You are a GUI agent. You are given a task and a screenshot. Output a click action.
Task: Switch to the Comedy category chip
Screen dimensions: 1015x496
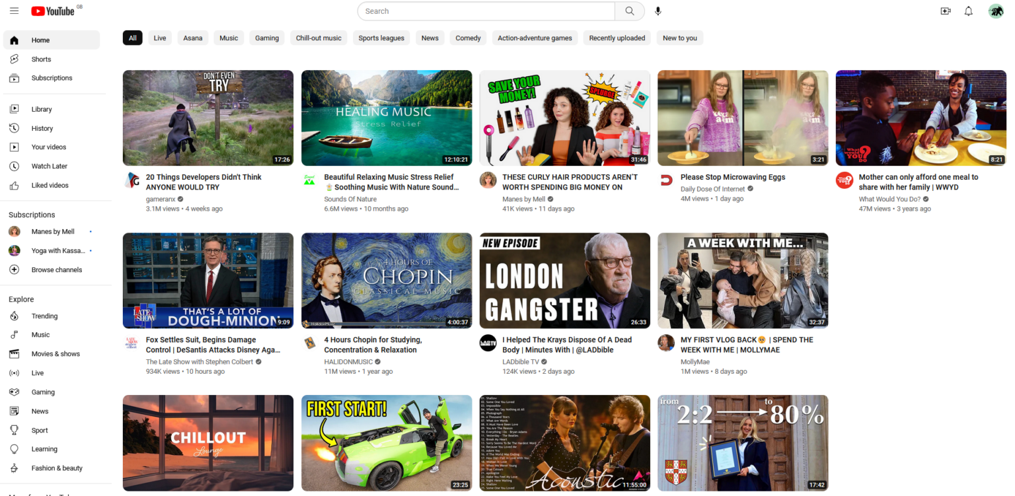(468, 38)
